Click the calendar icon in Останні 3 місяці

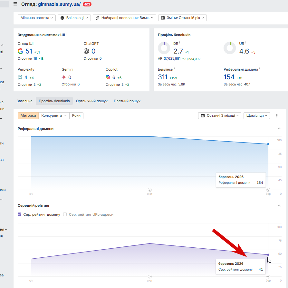click(x=203, y=115)
